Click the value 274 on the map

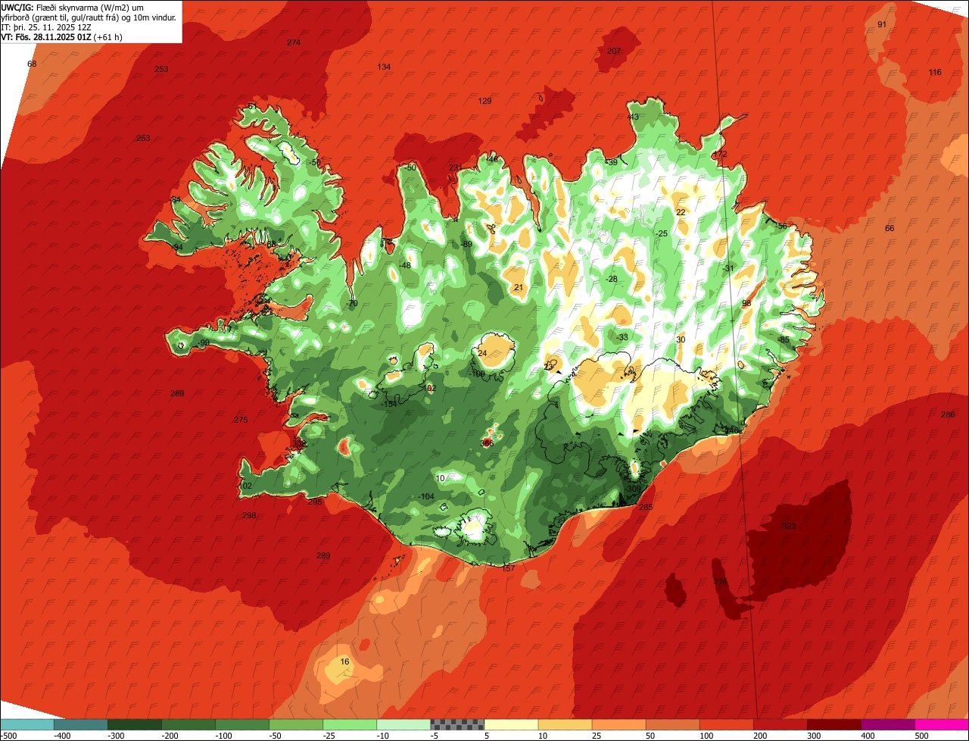click(x=294, y=42)
